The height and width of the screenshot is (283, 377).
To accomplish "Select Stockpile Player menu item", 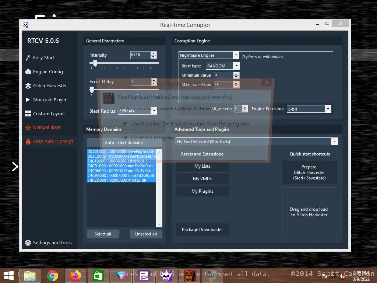I will [50, 99].
